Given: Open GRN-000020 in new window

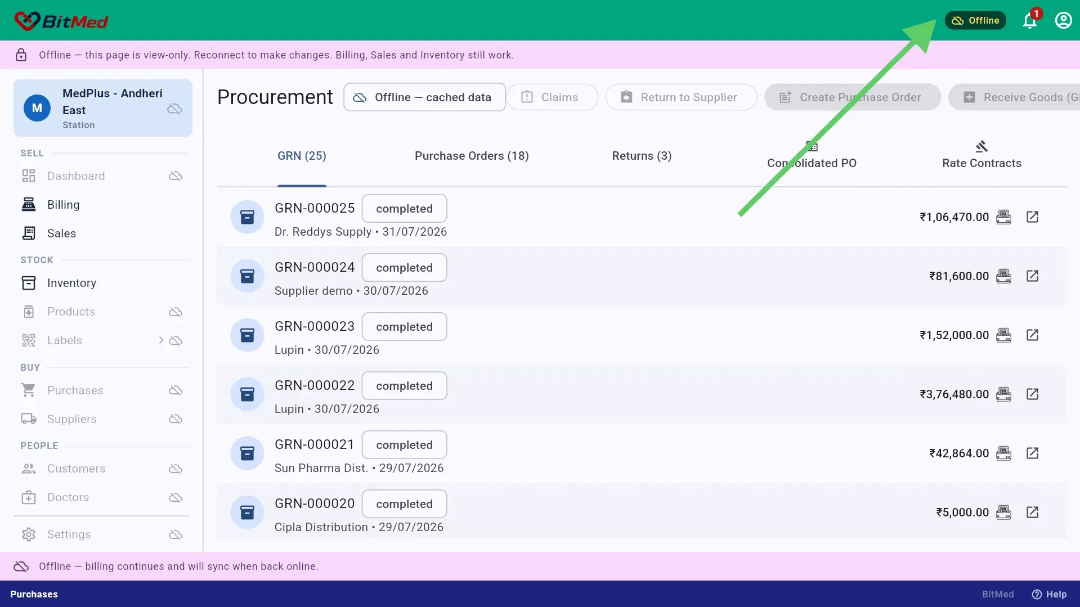Looking at the screenshot, I should (x=1032, y=512).
